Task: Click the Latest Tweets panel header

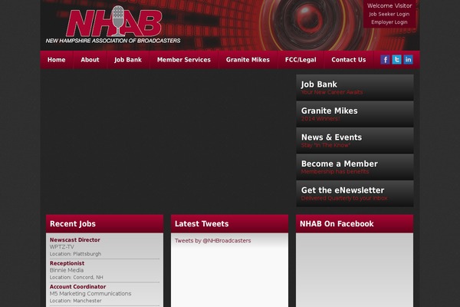Action: coord(229,224)
